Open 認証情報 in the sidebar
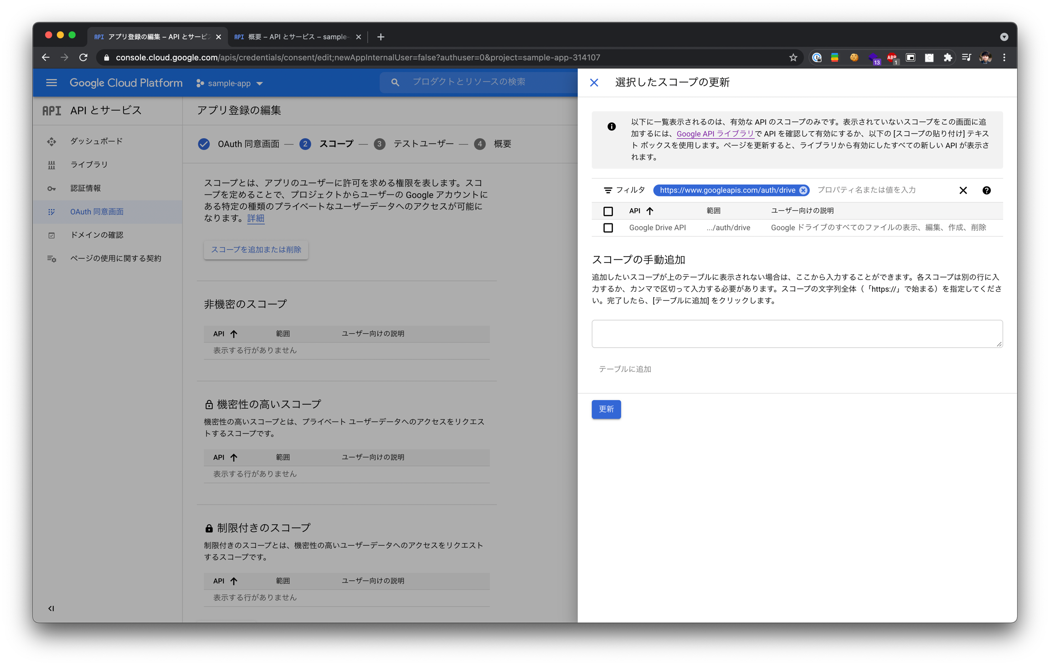1050x666 pixels. point(86,188)
